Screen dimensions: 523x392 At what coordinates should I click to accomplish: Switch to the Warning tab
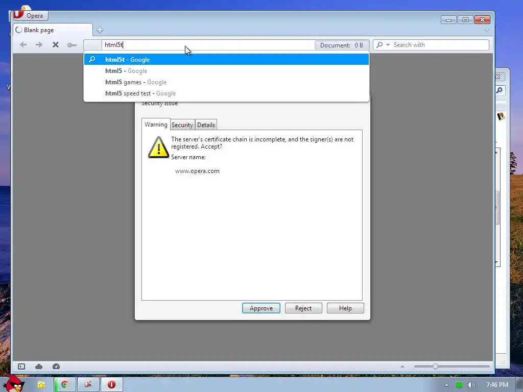point(156,125)
